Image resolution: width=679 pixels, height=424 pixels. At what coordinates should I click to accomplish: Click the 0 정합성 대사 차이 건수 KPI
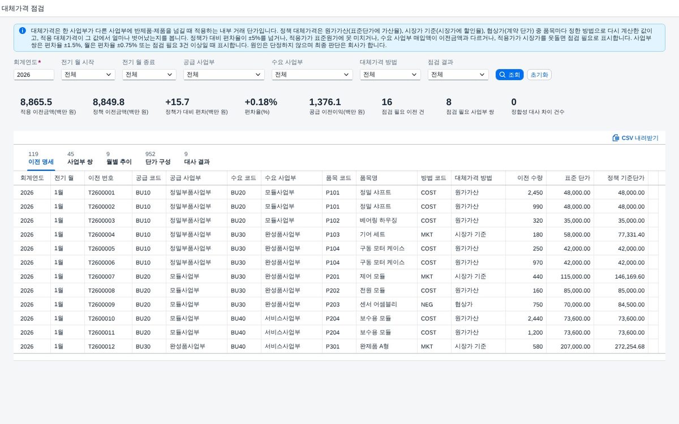(538, 106)
